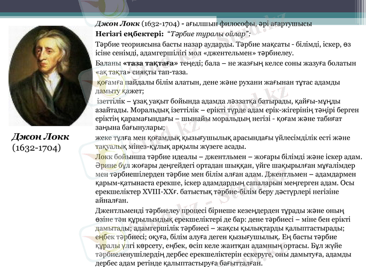This screenshot has width=366, height=267.
Task: Click the dark header bar at the top
Action: pos(183,6)
